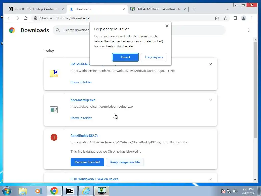Reload the Downloads page
261x196 pixels.
(x=25, y=18)
